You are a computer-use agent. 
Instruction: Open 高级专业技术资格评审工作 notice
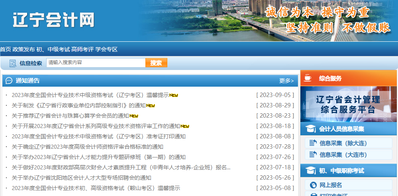(x=96, y=126)
